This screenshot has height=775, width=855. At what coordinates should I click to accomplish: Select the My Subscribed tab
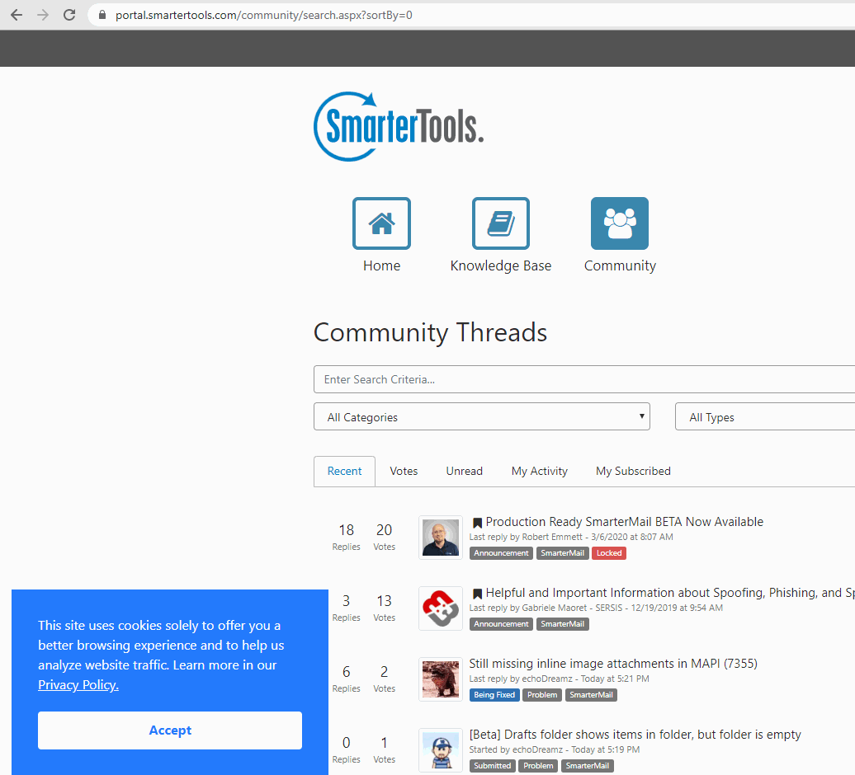[x=633, y=471]
